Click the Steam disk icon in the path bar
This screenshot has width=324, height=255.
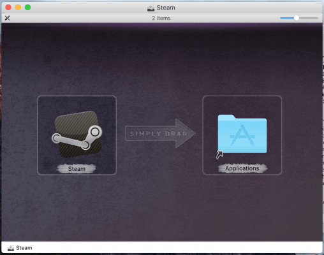11,248
